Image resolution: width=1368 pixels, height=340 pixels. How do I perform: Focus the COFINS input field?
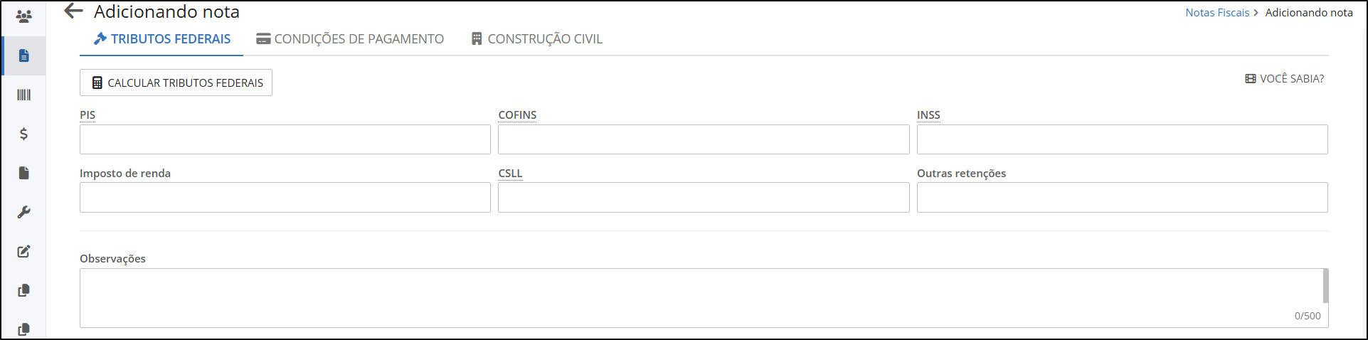click(x=704, y=139)
